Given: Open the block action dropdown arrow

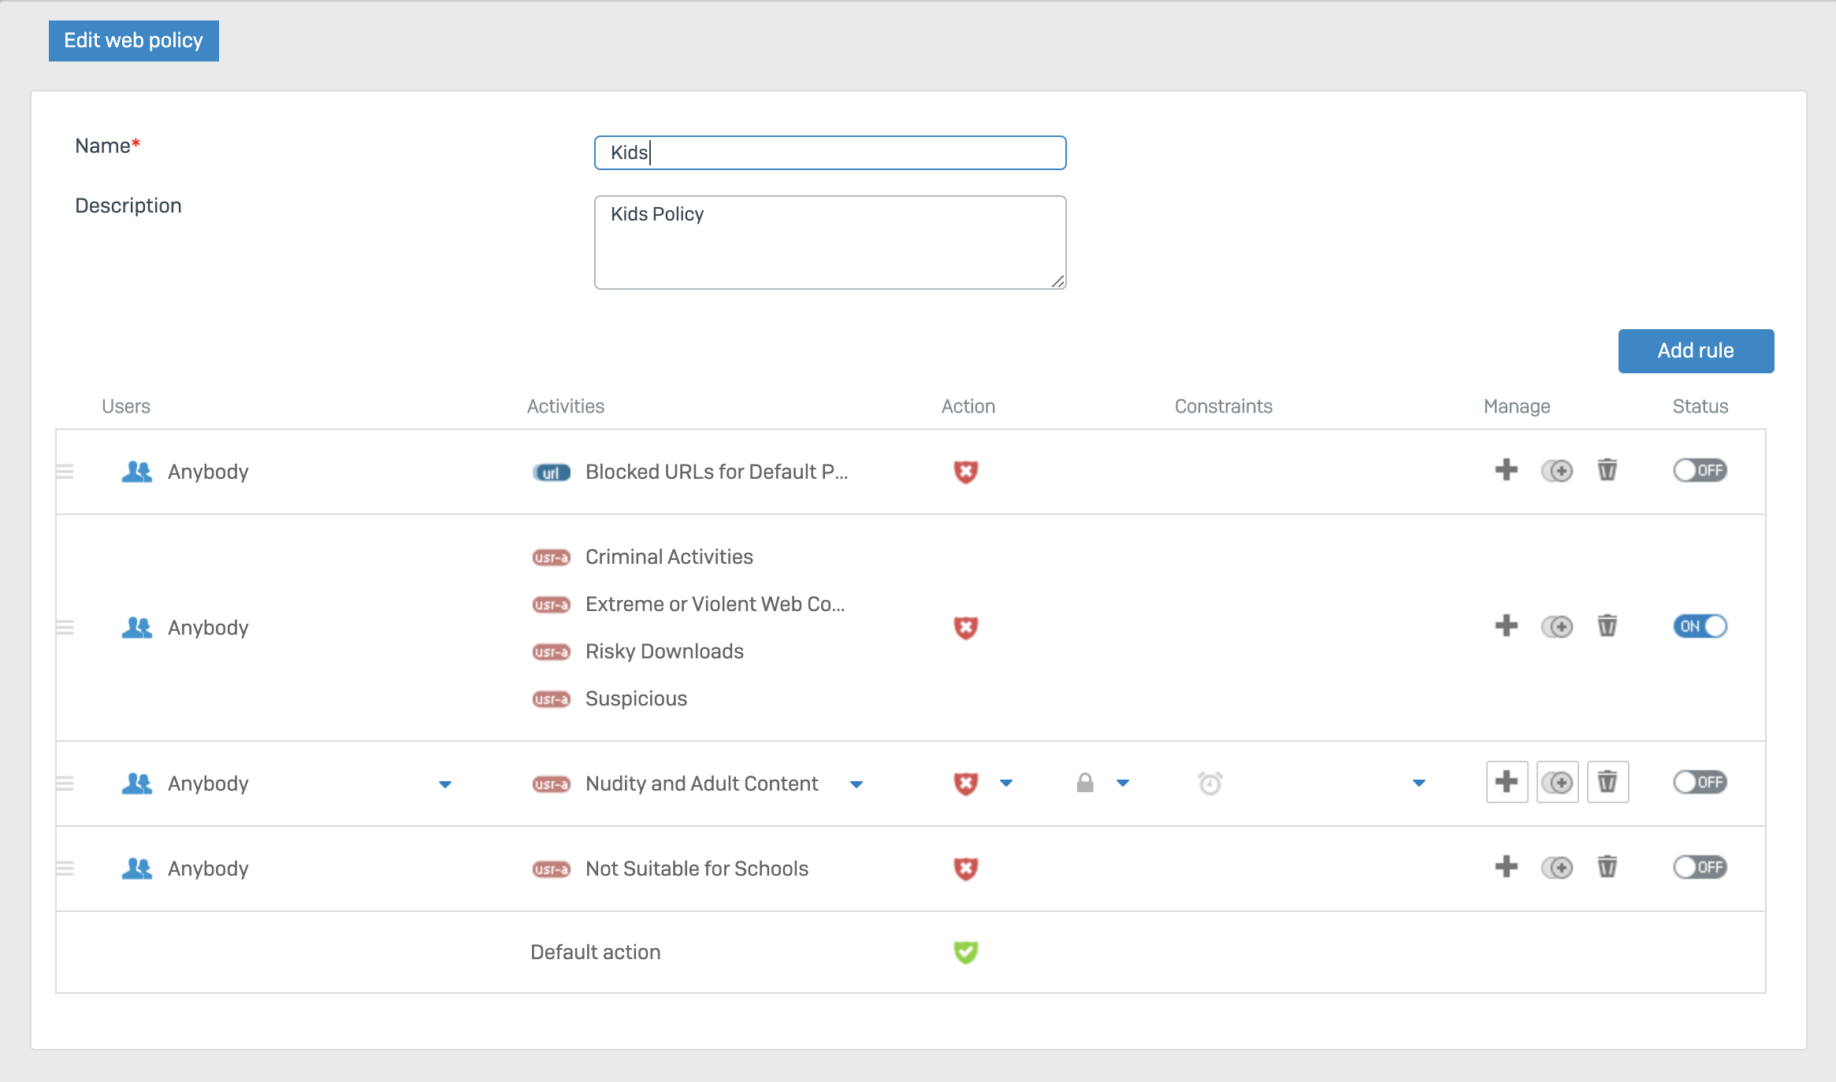Looking at the screenshot, I should coord(1006,784).
